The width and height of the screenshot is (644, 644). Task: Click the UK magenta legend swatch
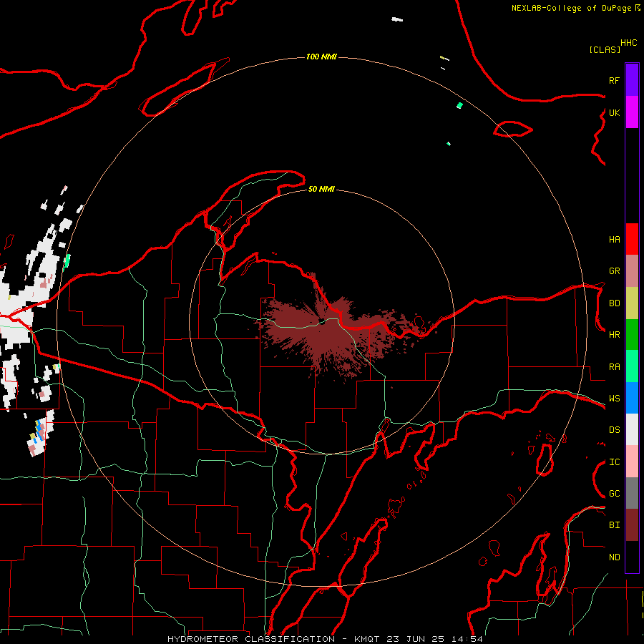click(632, 112)
